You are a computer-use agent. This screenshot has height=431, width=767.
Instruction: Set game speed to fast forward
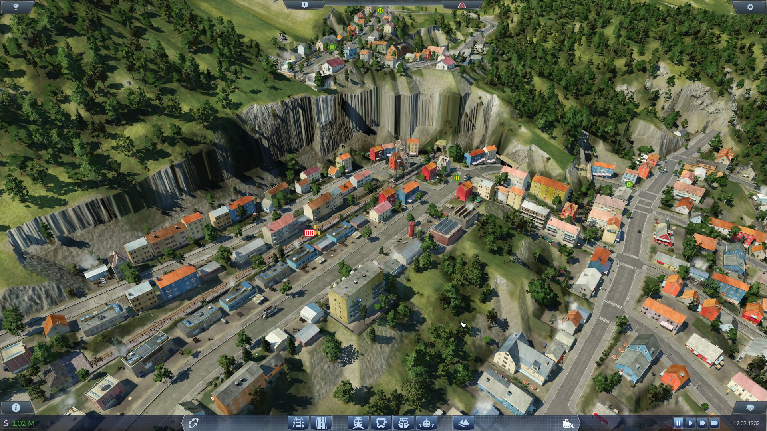click(702, 423)
